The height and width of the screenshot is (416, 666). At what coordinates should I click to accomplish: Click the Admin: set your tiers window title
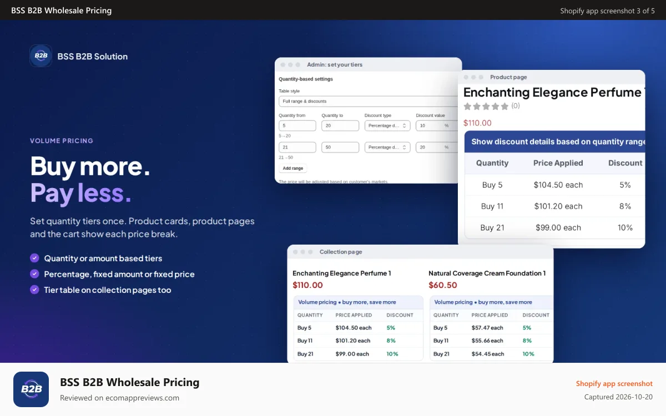click(335, 65)
